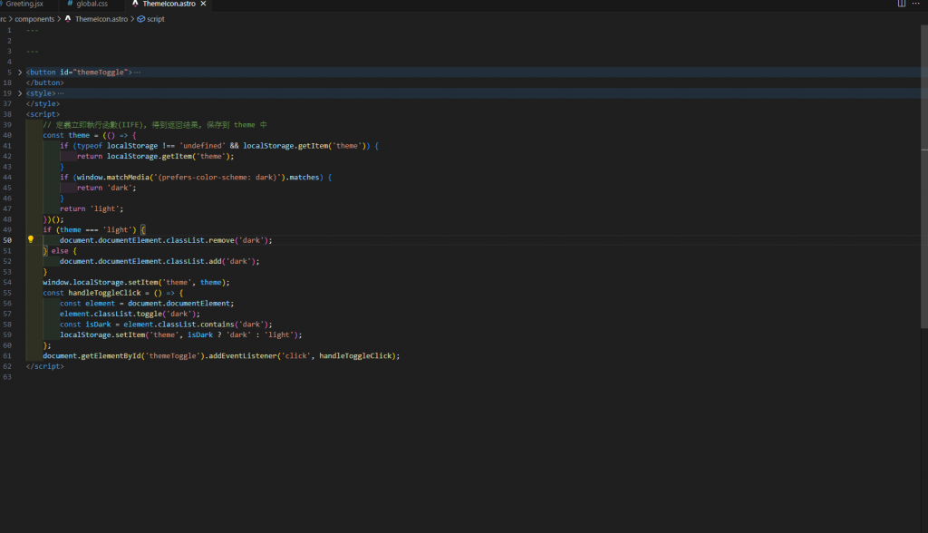The width and height of the screenshot is (928, 533).
Task: Click the ThemeIcon.astro breadcrumb
Action: [101, 19]
